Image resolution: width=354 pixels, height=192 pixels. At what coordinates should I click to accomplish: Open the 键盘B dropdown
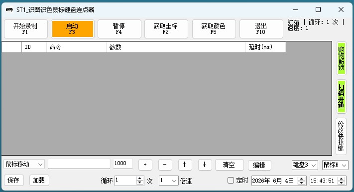point(305,165)
